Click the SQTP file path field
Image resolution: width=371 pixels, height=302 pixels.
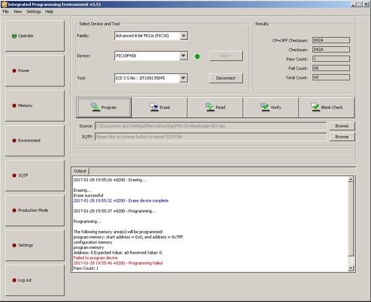(x=211, y=137)
